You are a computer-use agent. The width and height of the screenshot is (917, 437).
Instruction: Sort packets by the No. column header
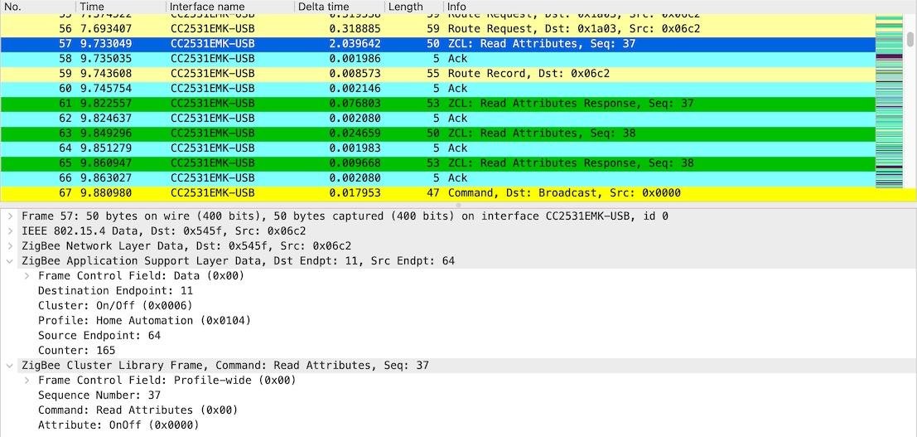coord(38,7)
